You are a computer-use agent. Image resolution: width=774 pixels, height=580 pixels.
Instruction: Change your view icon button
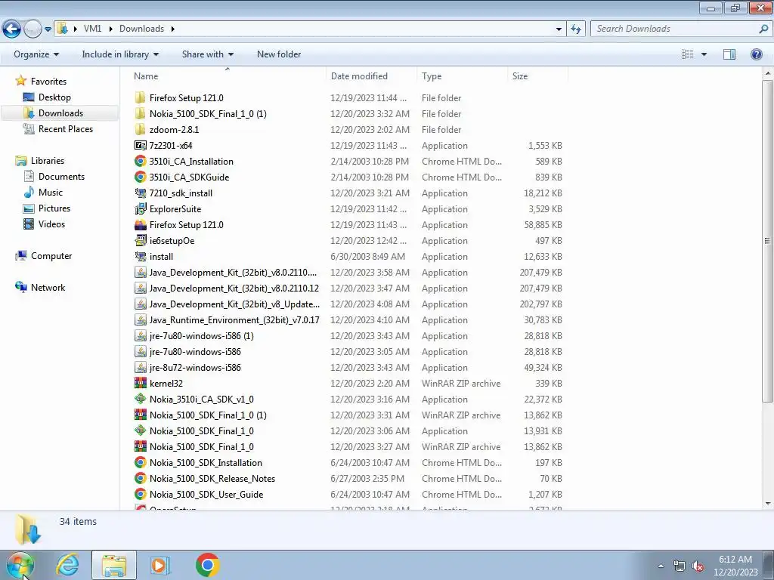[x=687, y=54]
